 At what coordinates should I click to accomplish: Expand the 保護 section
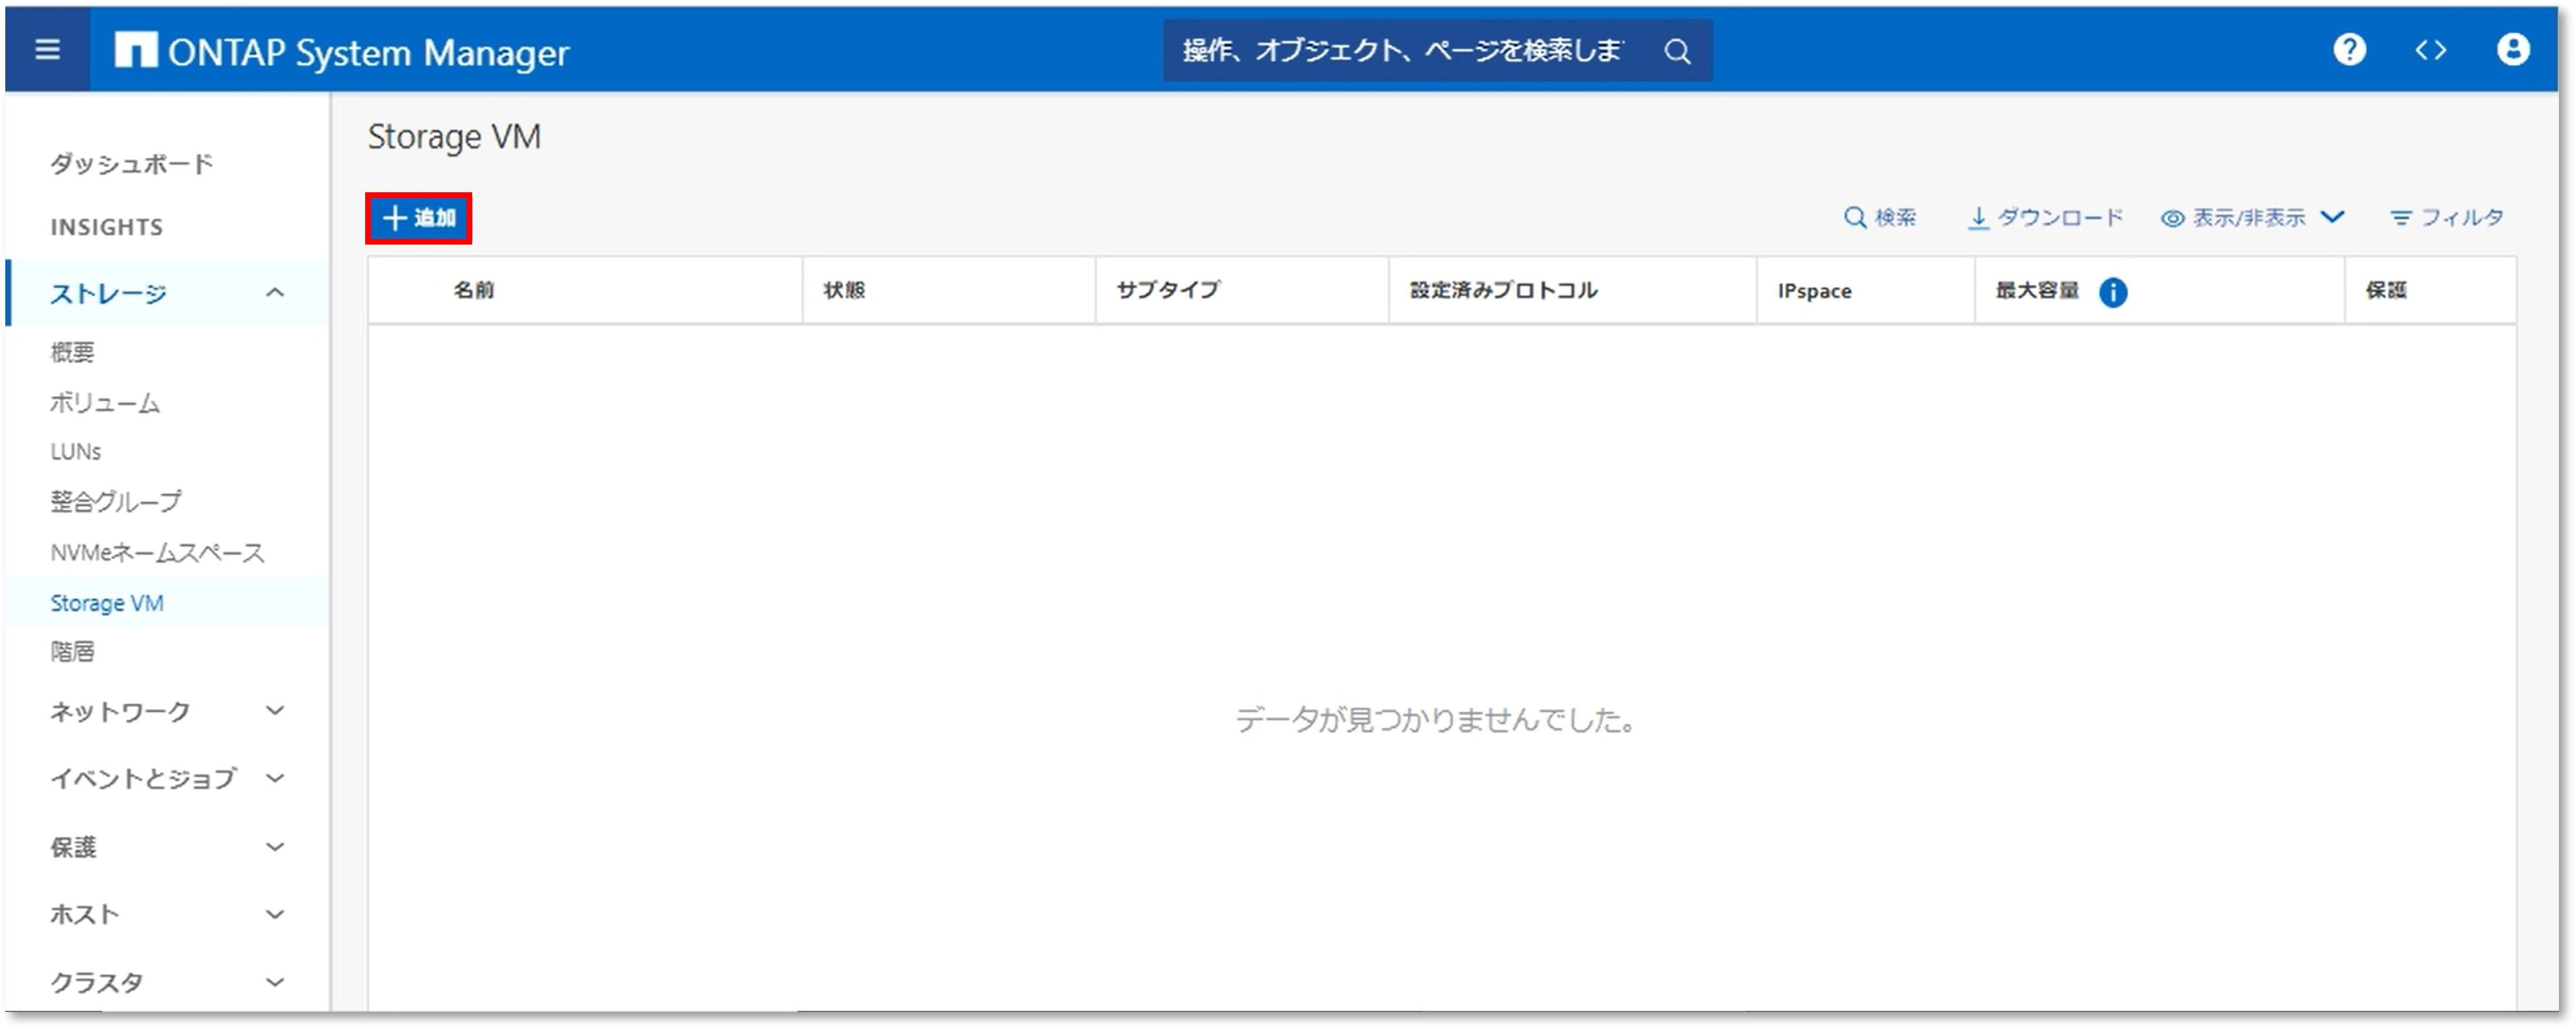tap(167, 848)
